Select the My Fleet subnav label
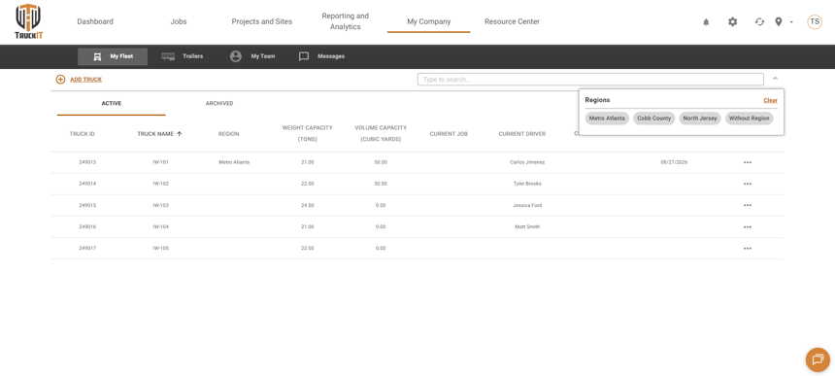 click(121, 56)
